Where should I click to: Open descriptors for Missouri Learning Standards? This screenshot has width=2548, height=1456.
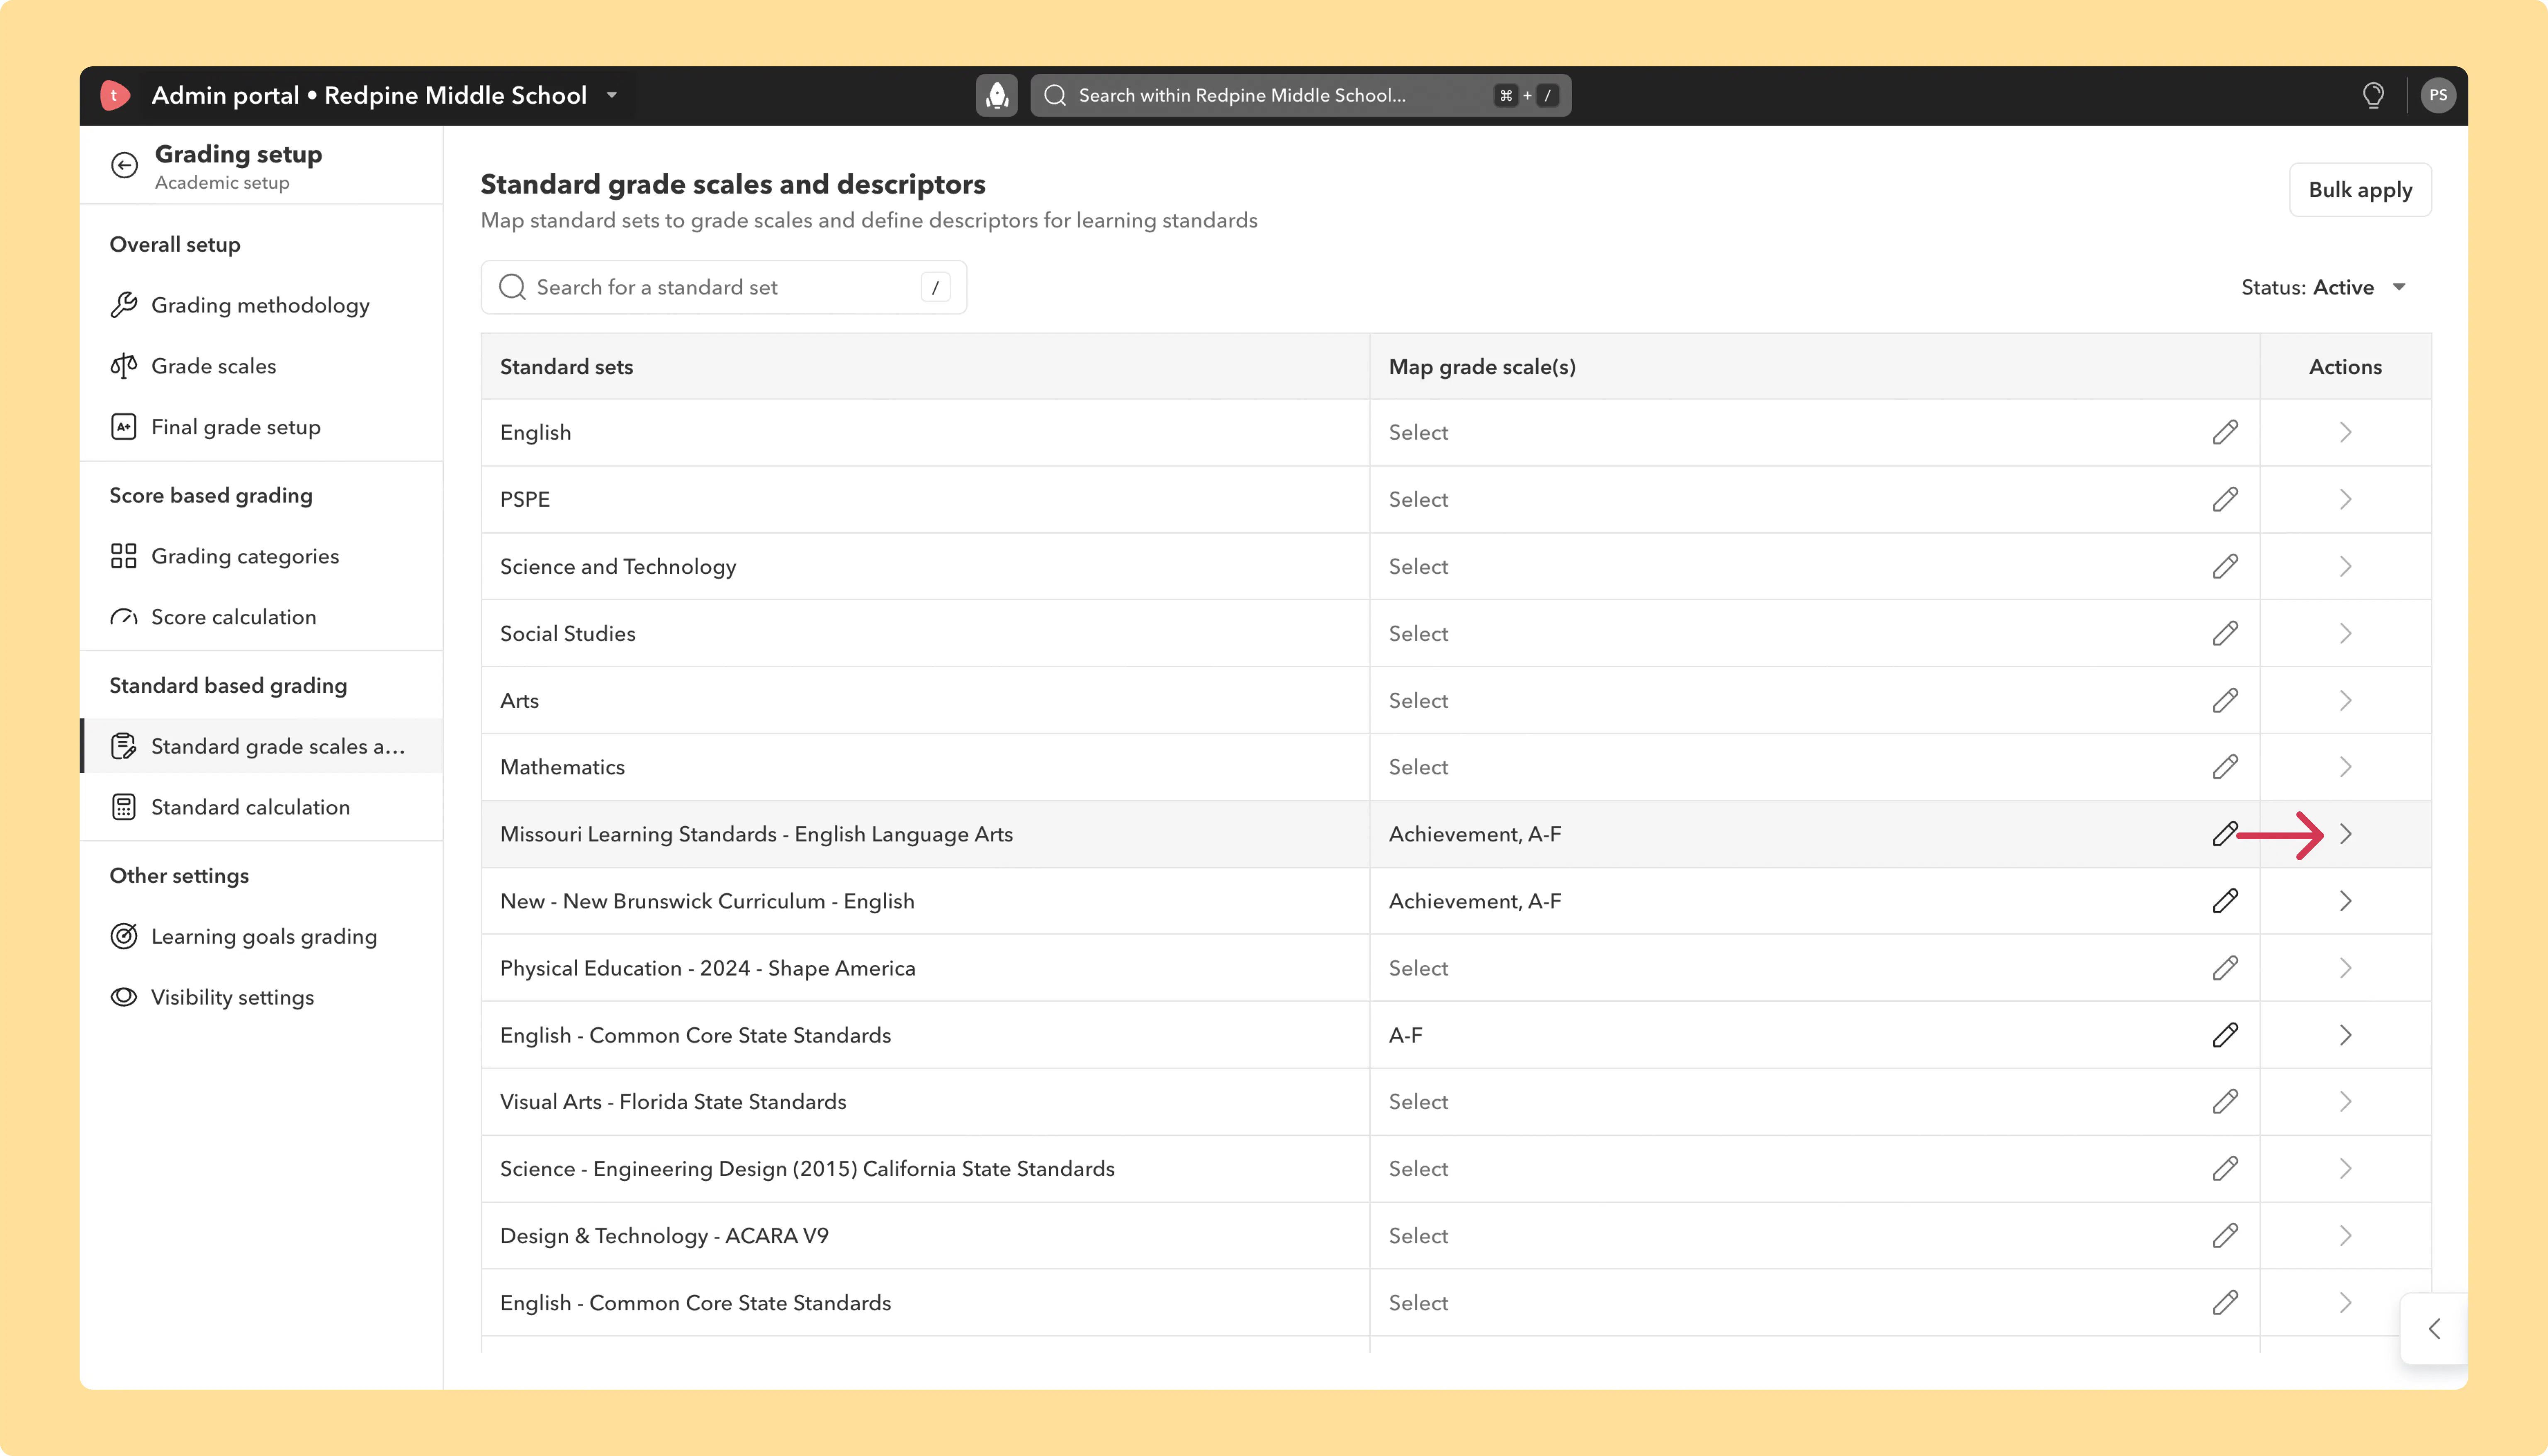click(2345, 834)
